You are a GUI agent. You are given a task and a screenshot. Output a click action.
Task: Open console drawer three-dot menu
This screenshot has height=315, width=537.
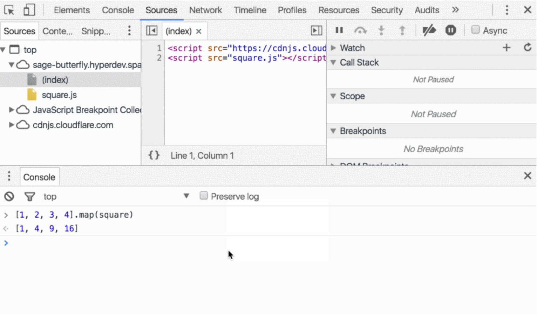click(x=9, y=176)
